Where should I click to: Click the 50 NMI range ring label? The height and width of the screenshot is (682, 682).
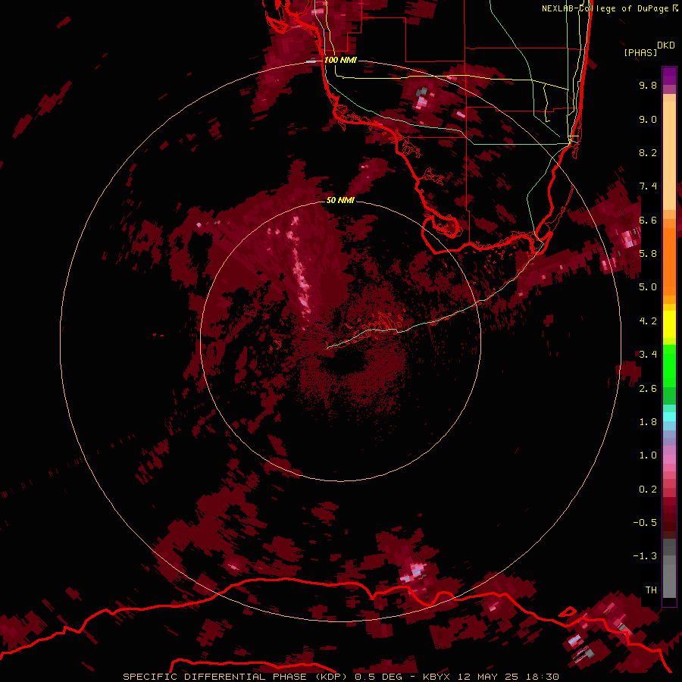(x=340, y=200)
